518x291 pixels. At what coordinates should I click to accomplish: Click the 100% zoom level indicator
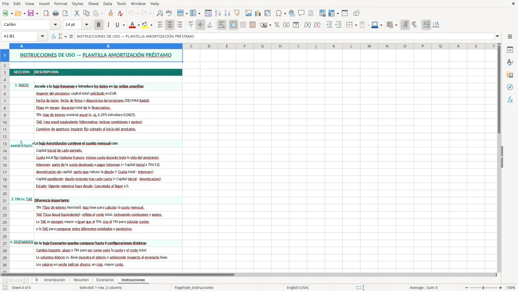511,288
